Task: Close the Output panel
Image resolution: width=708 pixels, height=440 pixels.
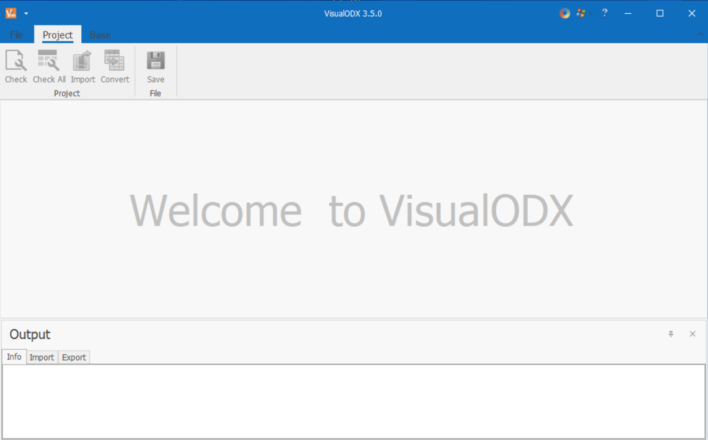Action: click(693, 334)
